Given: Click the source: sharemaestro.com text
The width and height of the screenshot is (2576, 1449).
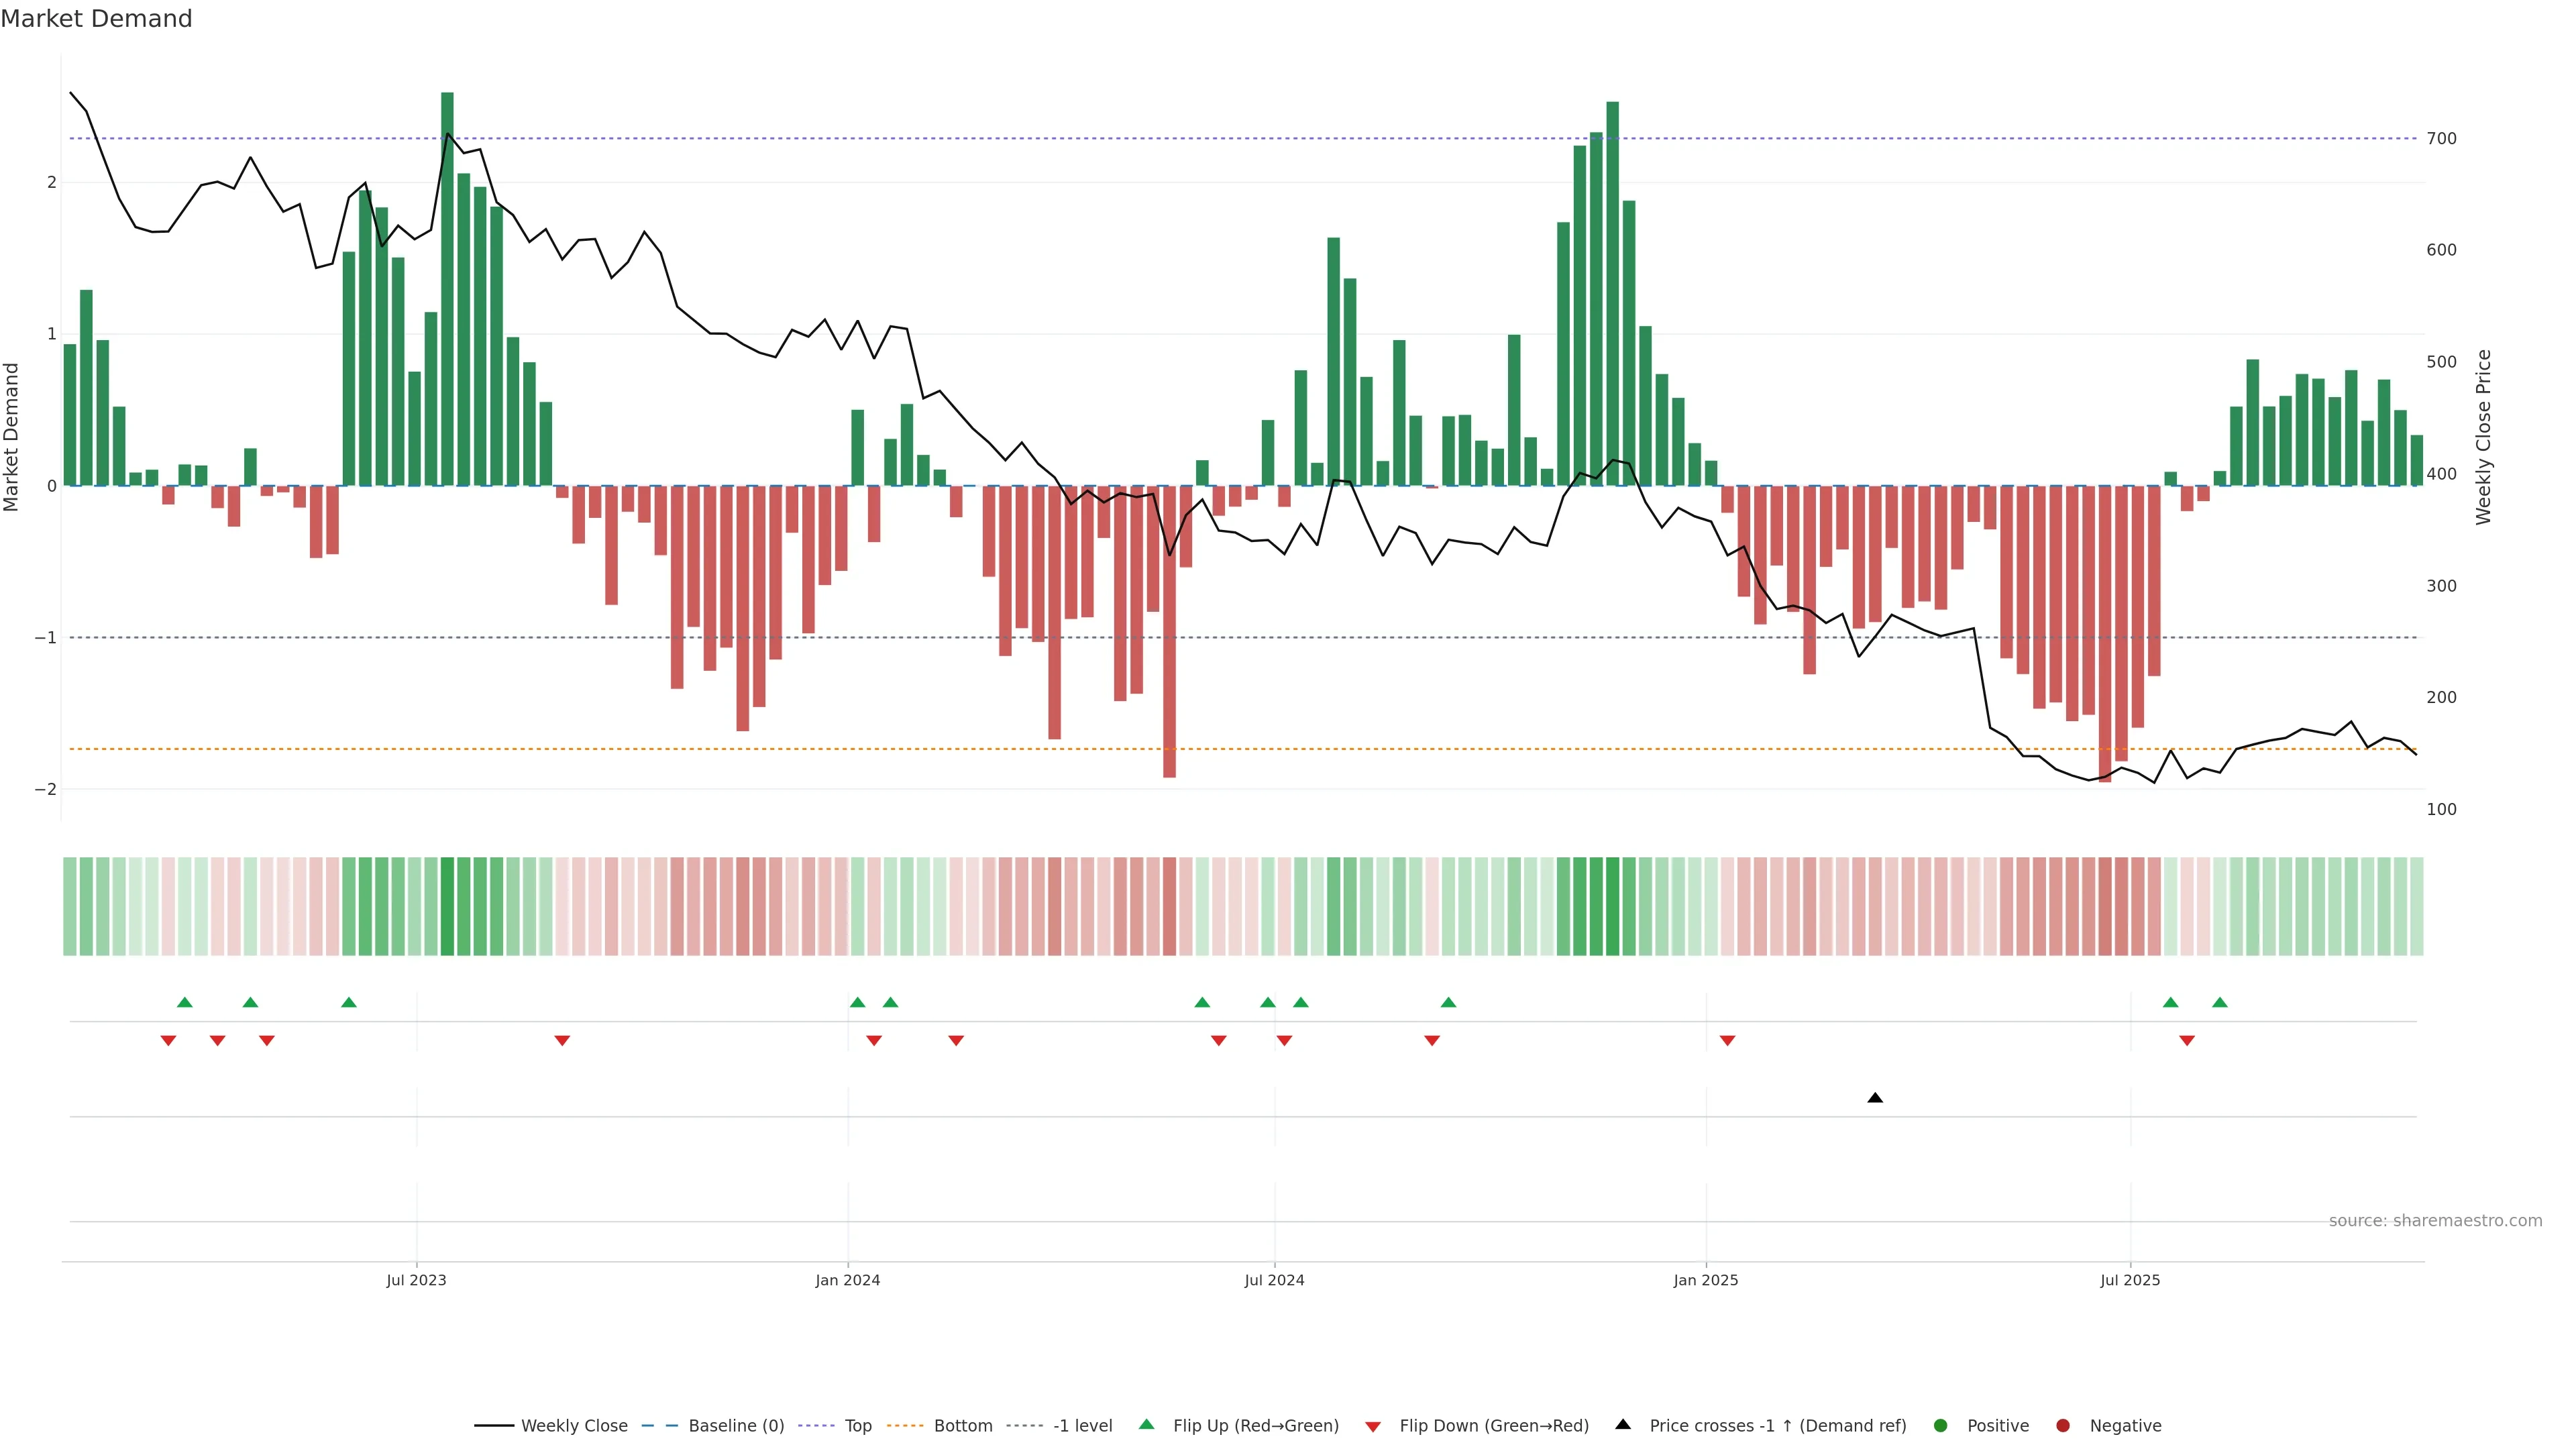Looking at the screenshot, I should (2435, 1221).
